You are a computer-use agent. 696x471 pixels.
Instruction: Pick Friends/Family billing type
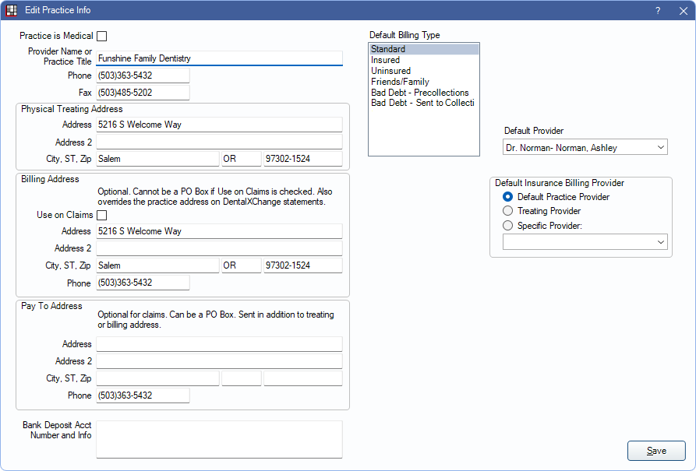400,82
